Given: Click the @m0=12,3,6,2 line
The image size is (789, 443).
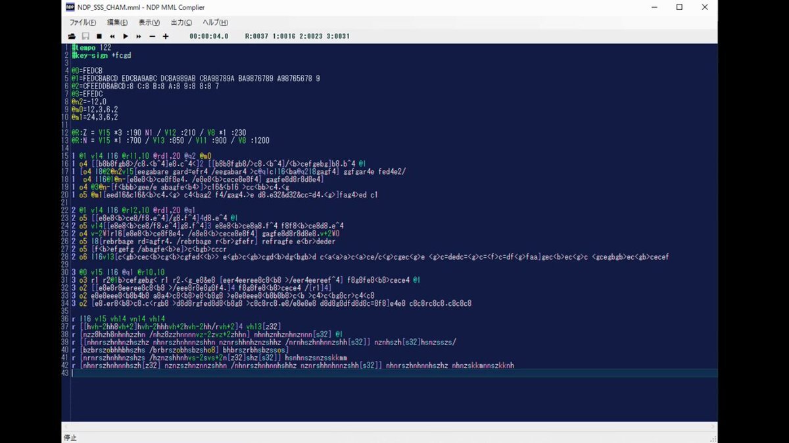Looking at the screenshot, I should coord(95,110).
